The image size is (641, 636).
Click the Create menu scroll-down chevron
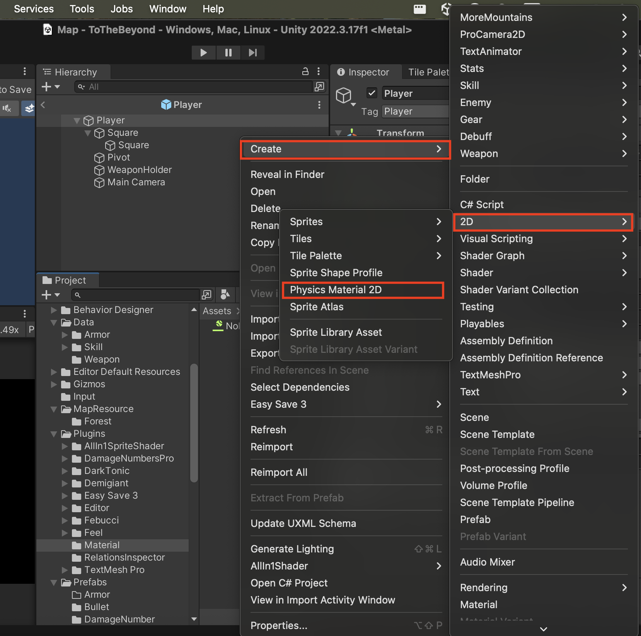544,629
